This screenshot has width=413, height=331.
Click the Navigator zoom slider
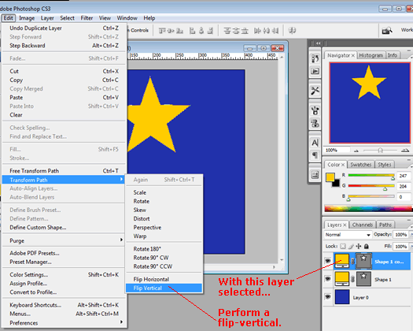point(380,151)
